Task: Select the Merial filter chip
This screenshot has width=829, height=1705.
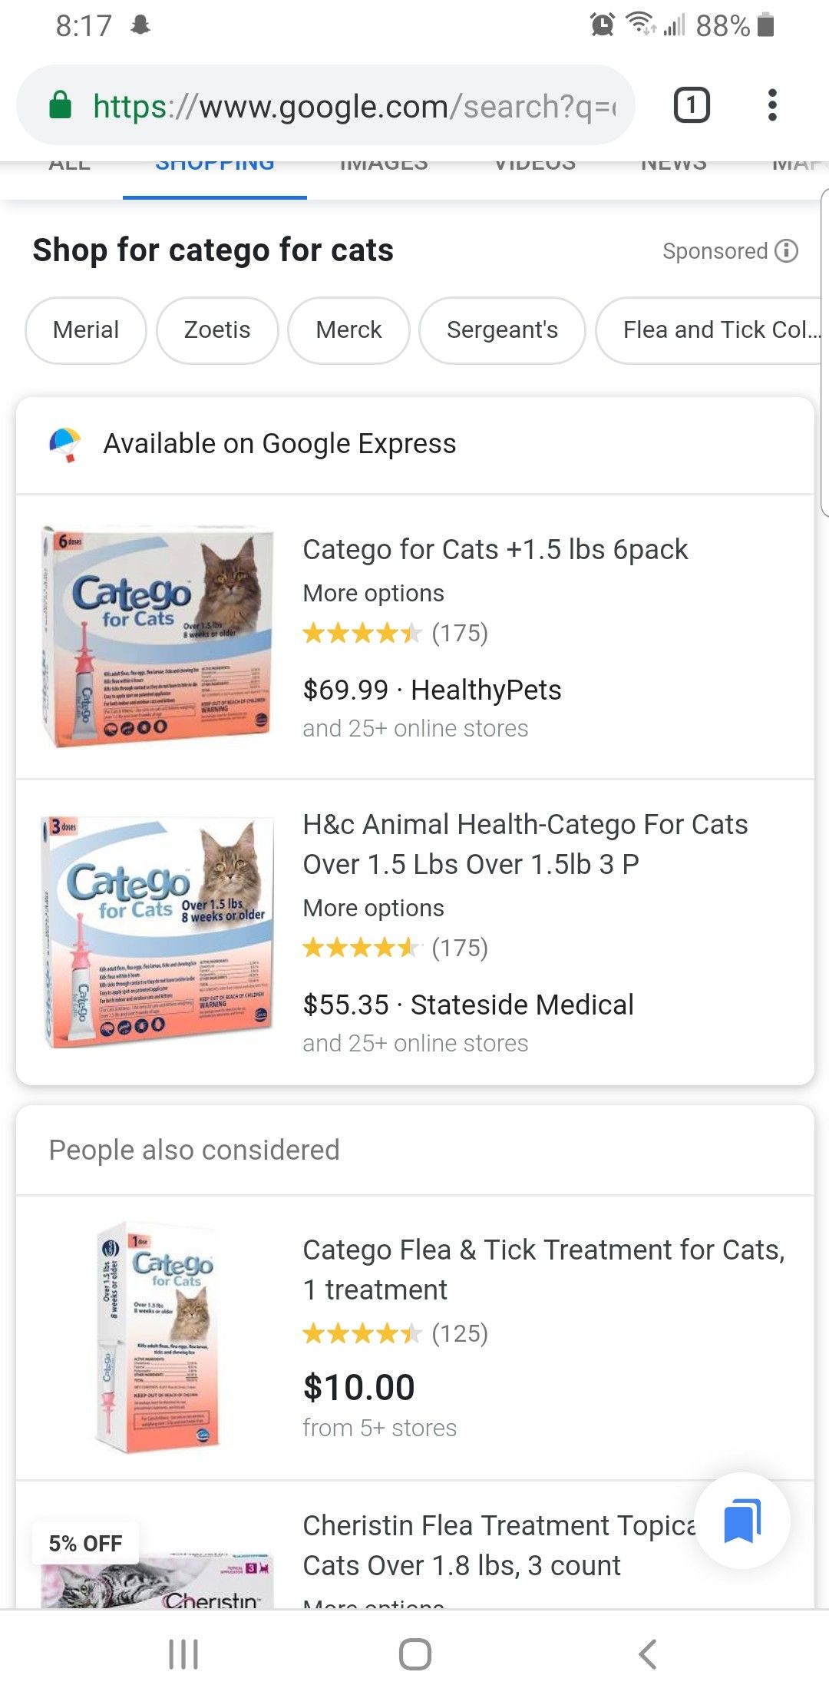Action: [85, 330]
